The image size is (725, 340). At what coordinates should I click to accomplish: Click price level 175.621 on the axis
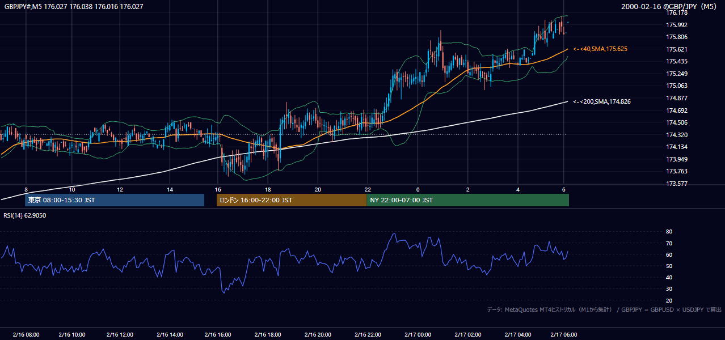[x=677, y=49]
